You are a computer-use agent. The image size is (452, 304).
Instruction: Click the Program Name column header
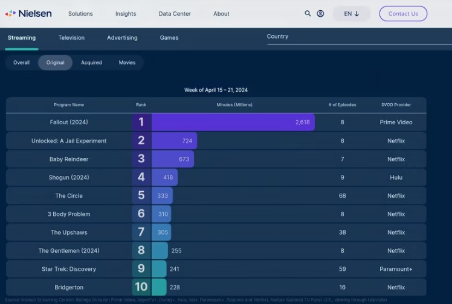click(69, 105)
